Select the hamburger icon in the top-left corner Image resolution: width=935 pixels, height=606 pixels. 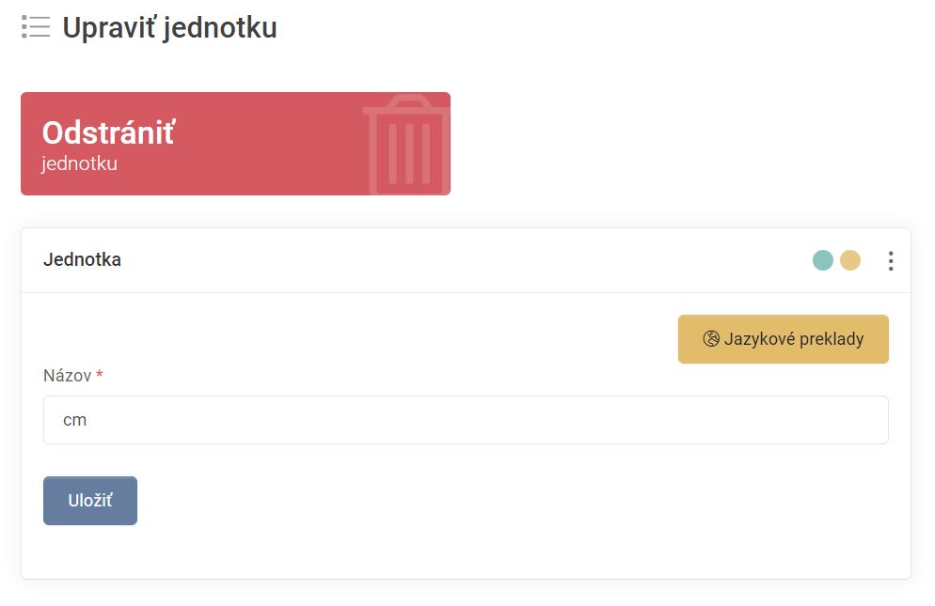[x=35, y=26]
